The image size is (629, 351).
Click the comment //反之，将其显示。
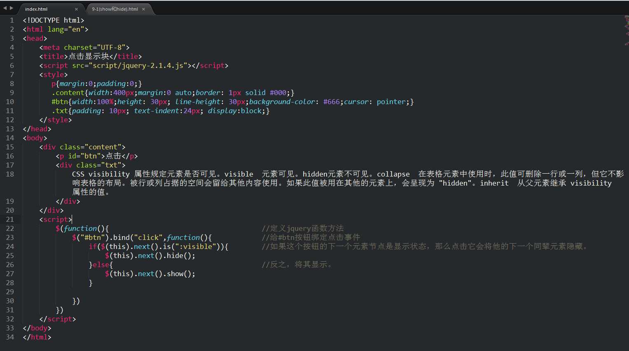coord(297,265)
